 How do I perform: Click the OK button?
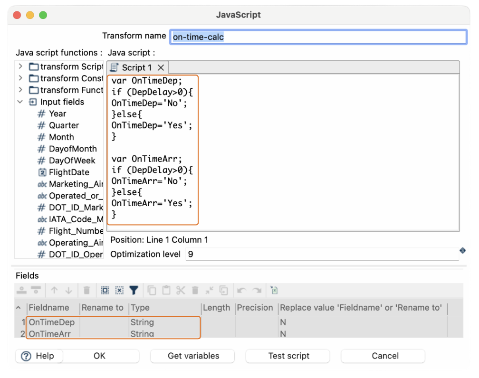tap(100, 356)
